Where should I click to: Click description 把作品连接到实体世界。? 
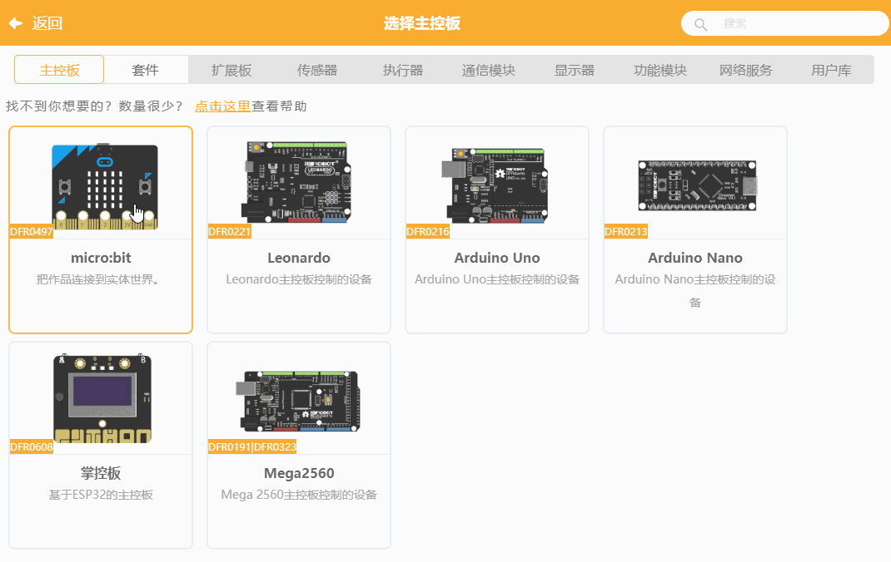(97, 279)
